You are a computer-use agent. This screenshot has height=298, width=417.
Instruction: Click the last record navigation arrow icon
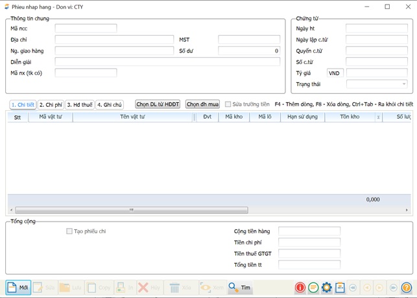[393, 288]
